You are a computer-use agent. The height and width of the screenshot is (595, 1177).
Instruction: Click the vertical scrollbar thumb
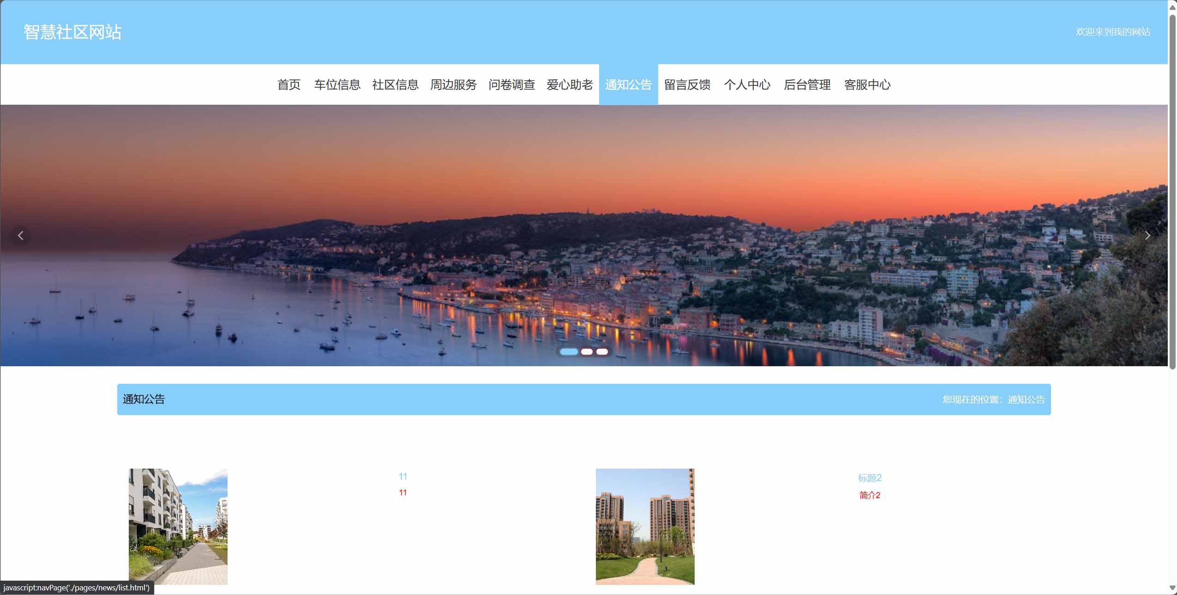tap(1172, 192)
